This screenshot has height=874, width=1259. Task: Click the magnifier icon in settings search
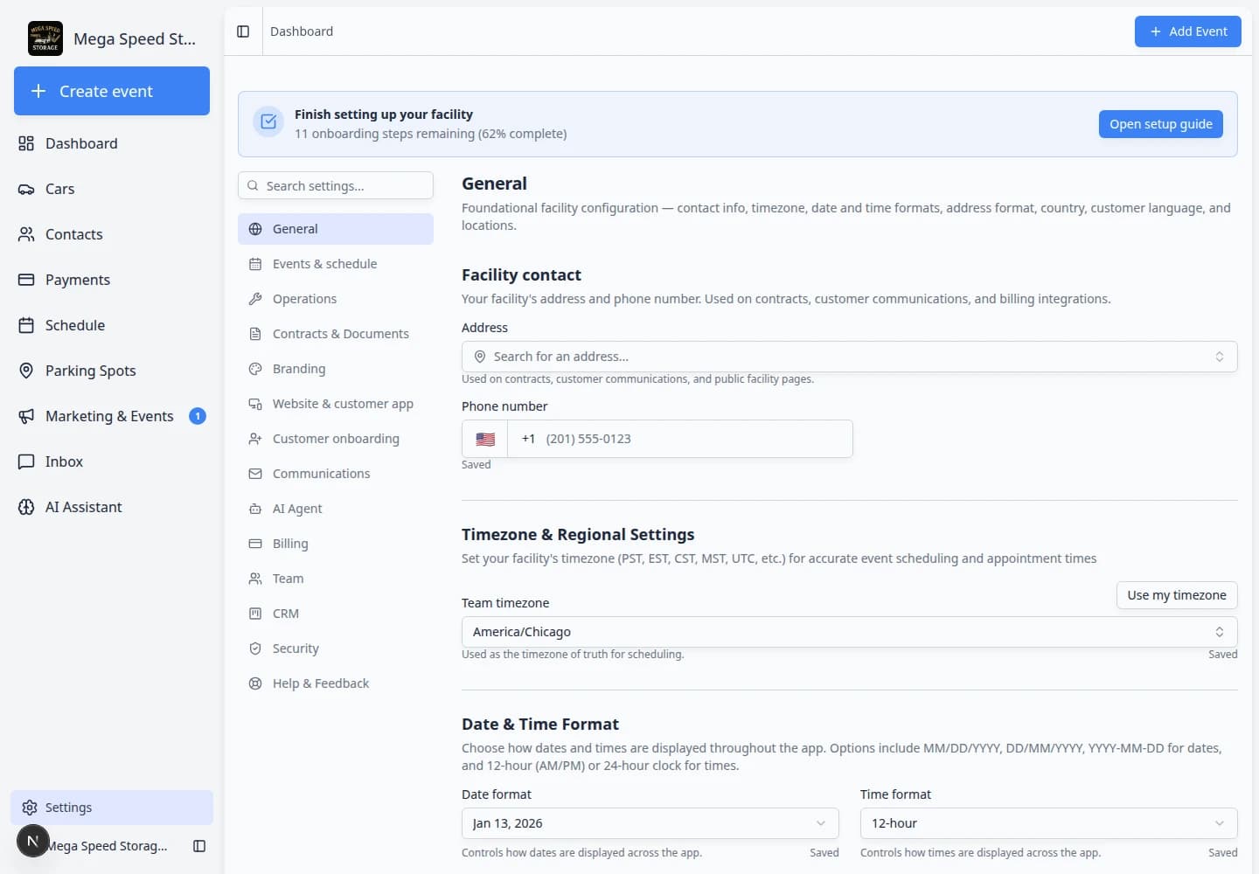click(x=253, y=185)
